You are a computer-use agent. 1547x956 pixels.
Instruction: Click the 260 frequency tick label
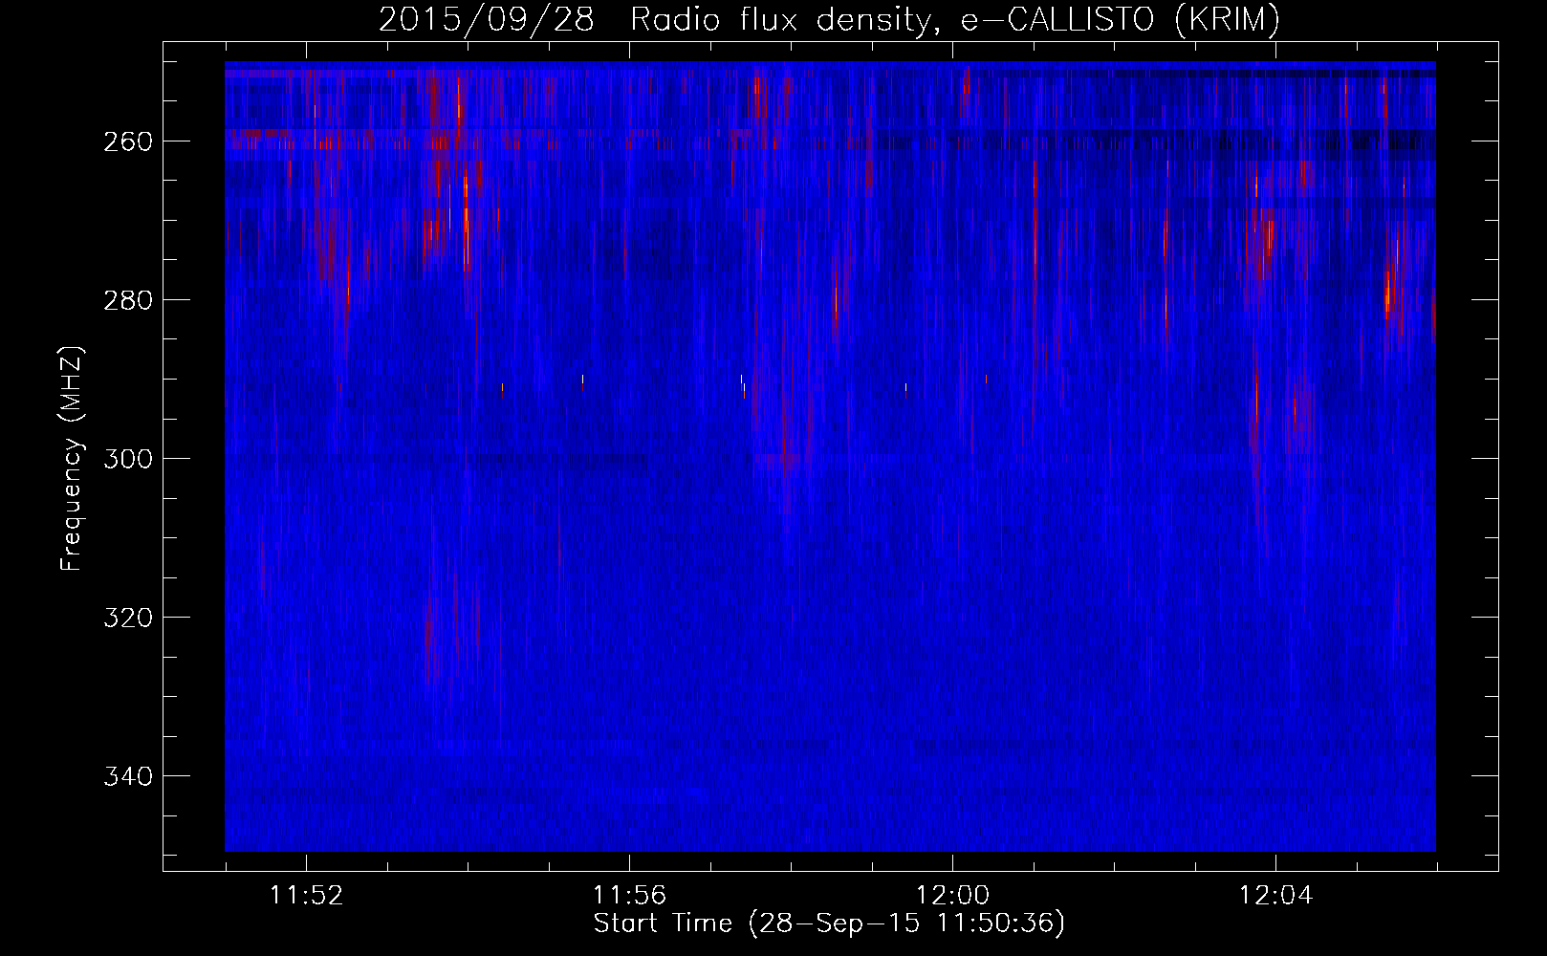pyautogui.click(x=127, y=141)
